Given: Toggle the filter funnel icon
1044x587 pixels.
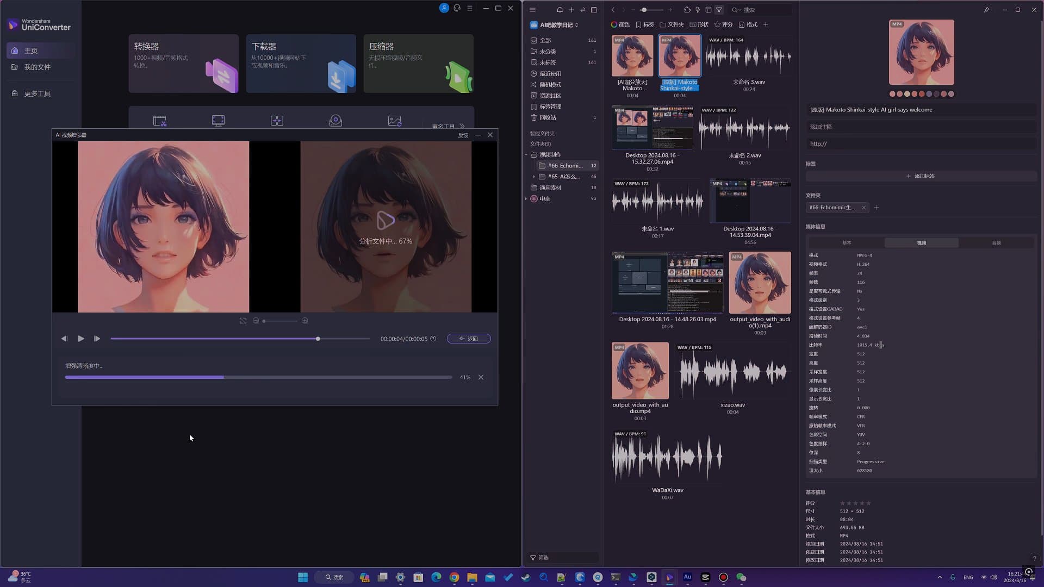Looking at the screenshot, I should coord(719,10).
